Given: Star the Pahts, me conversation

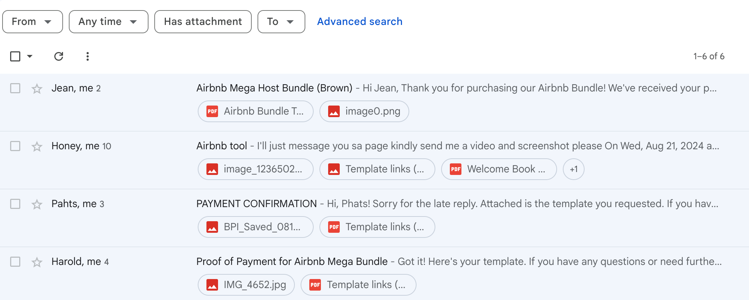Looking at the screenshot, I should [37, 204].
